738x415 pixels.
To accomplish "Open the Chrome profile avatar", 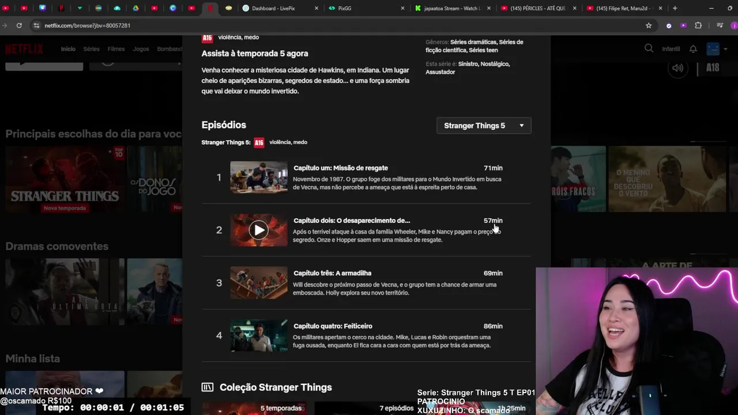I will point(734,25).
